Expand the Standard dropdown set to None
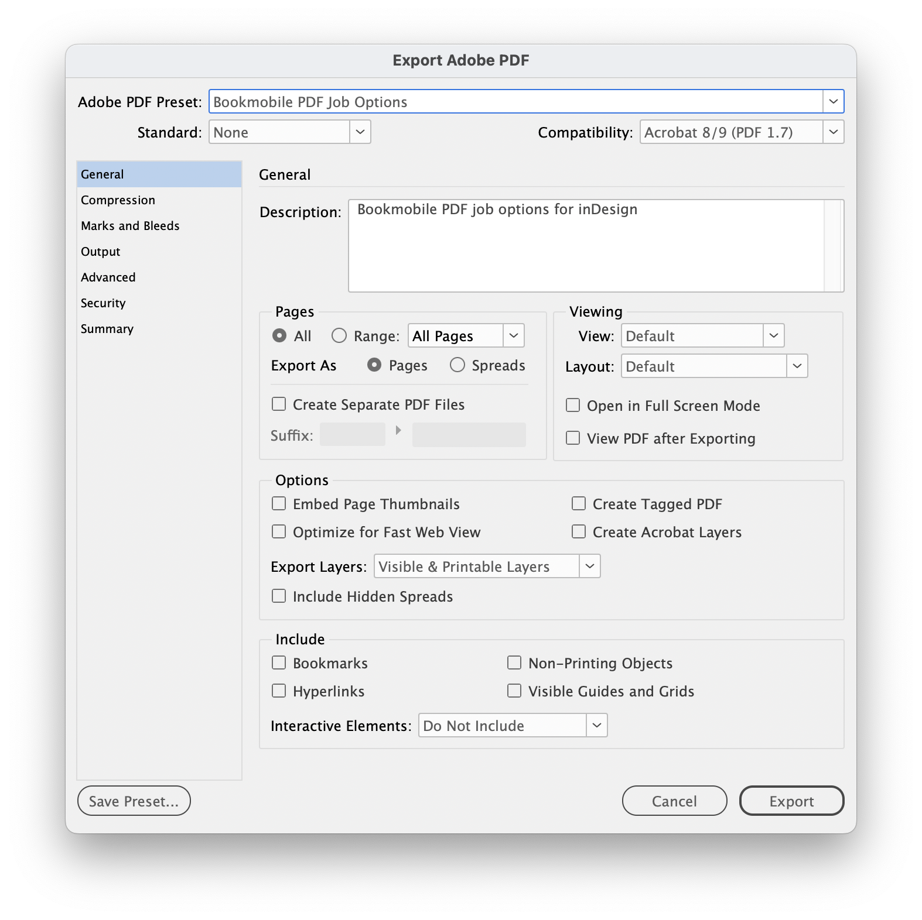Viewport: 922px width, 920px height. tap(290, 132)
